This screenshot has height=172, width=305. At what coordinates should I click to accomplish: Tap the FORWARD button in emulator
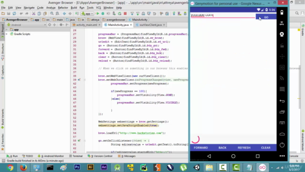pos(201,148)
